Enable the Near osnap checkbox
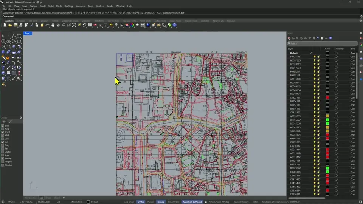The image size is (363, 204). point(3,129)
